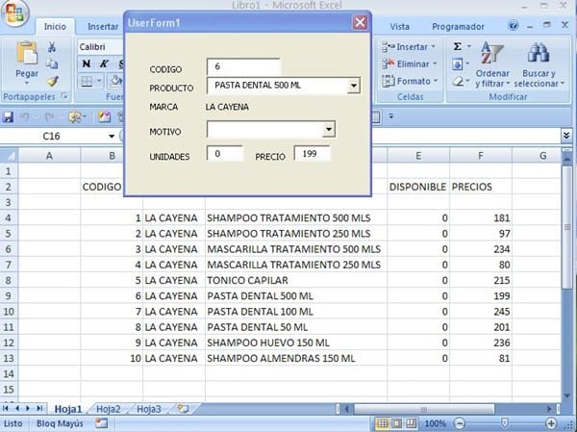
Task: Toggle Bold formatting button
Action: tap(86, 64)
